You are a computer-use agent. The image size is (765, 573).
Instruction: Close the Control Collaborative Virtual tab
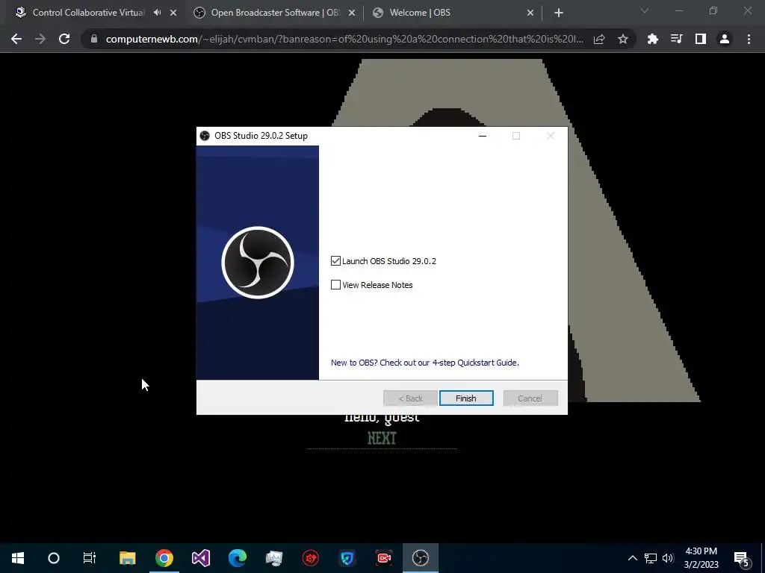173,13
